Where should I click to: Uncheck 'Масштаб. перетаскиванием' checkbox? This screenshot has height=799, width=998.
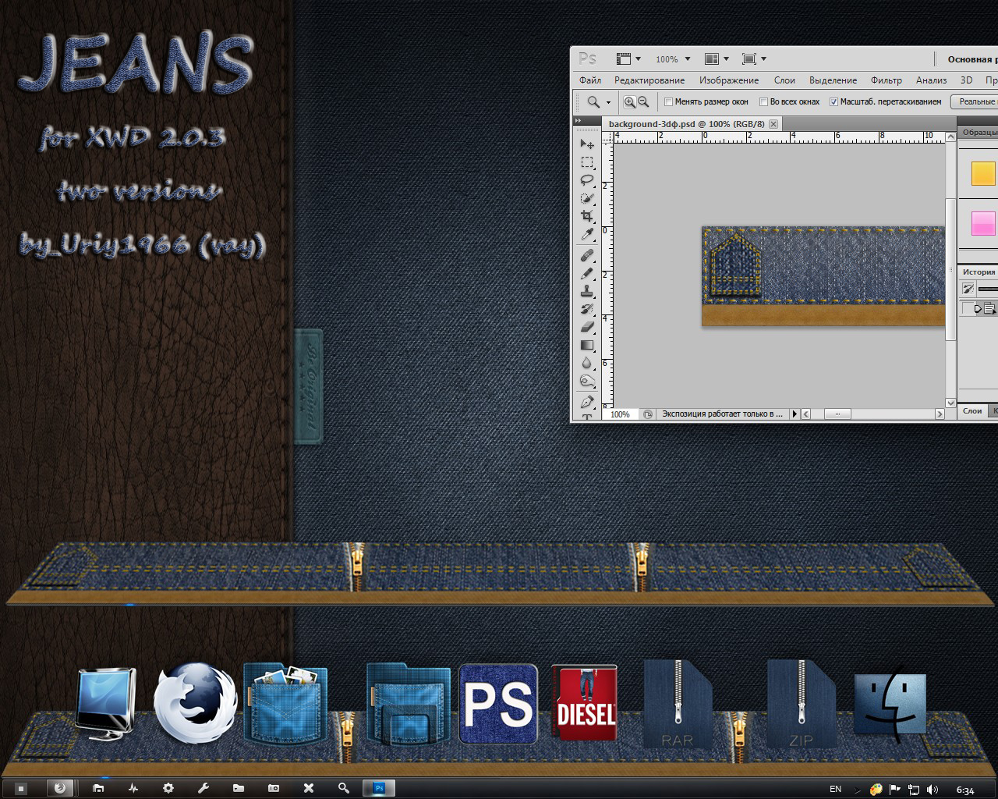[x=833, y=101]
